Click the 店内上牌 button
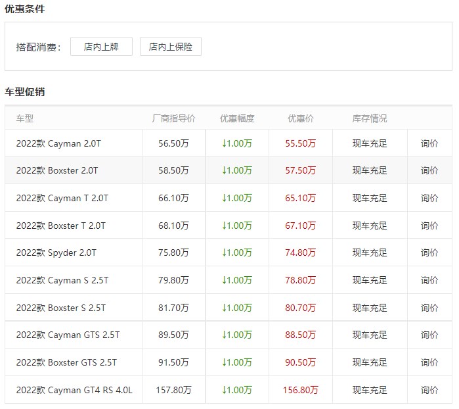Viewport: 459px width, 409px height. pyautogui.click(x=101, y=46)
